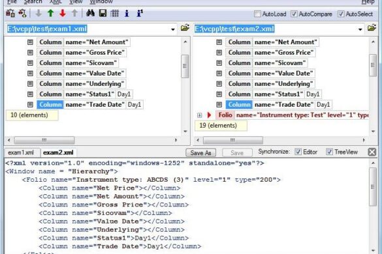Click vertical scrollbar thumb of exam2.xml tree
Viewport: 382px width, 254px height.
(373, 65)
